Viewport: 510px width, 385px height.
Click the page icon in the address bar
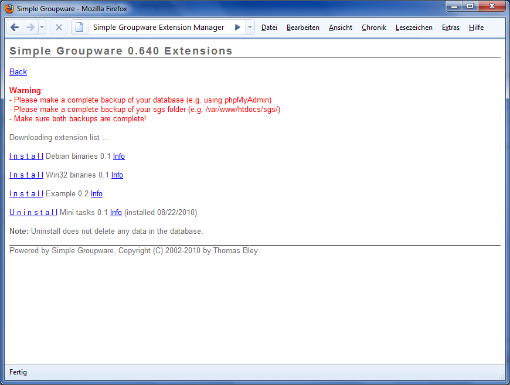[79, 28]
